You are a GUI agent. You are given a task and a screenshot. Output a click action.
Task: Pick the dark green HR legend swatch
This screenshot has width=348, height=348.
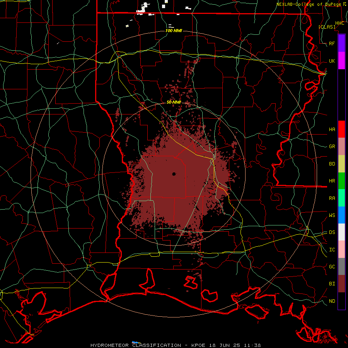(341, 181)
